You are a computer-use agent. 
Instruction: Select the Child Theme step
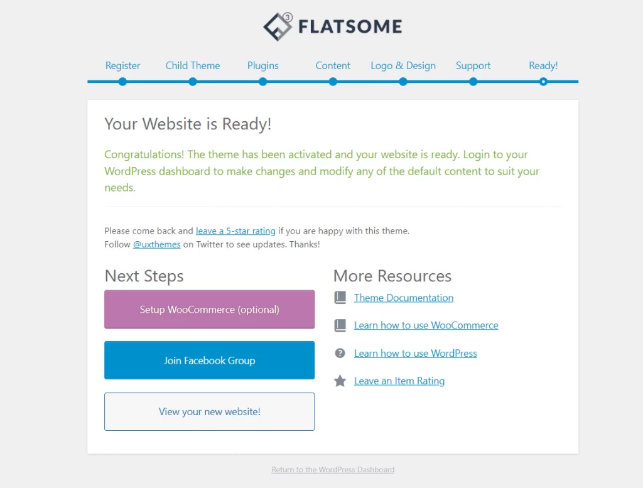point(192,65)
